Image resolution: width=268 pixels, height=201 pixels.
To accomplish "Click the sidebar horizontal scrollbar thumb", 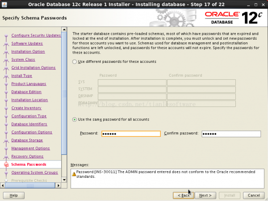I will (30, 185).
